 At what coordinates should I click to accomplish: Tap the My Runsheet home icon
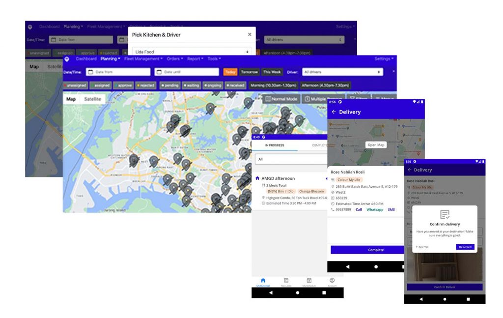tap(263, 280)
